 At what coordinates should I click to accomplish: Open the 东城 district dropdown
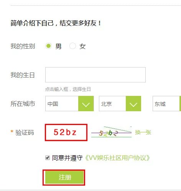pos(167,104)
